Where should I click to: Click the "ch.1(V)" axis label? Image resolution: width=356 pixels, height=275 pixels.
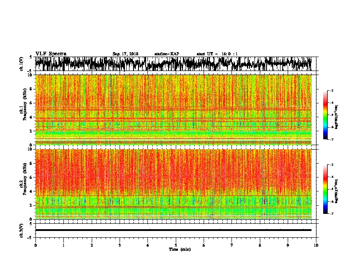coord(22,64)
